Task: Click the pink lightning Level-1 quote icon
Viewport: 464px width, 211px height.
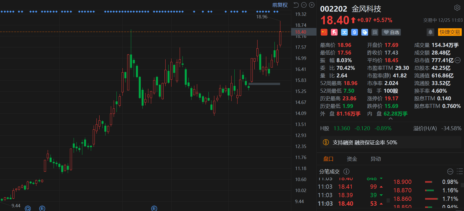Action: point(334,32)
